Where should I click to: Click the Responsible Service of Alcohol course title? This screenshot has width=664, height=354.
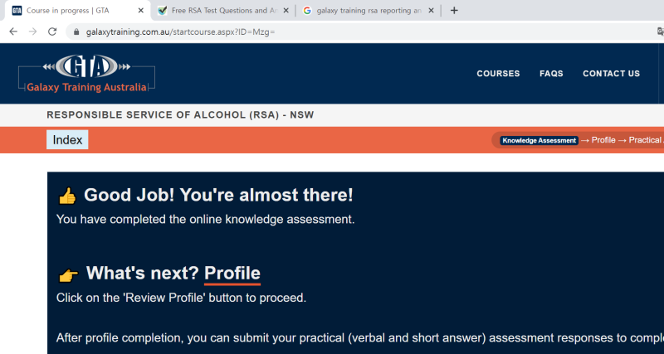point(180,115)
